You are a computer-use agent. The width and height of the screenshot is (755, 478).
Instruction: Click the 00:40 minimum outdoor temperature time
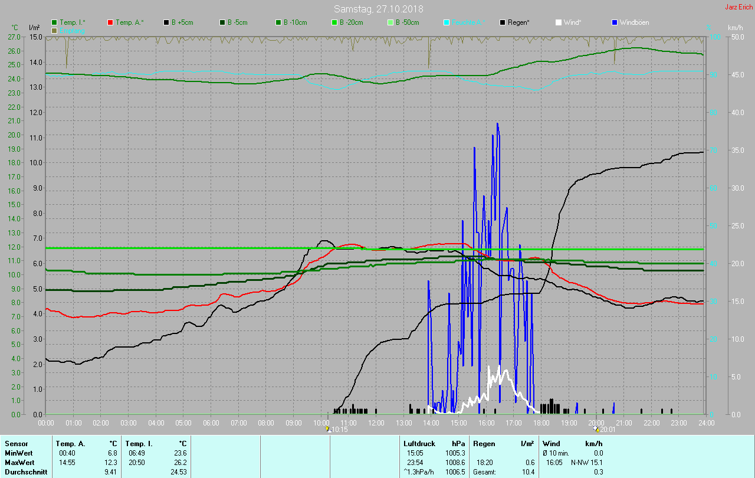(67, 453)
